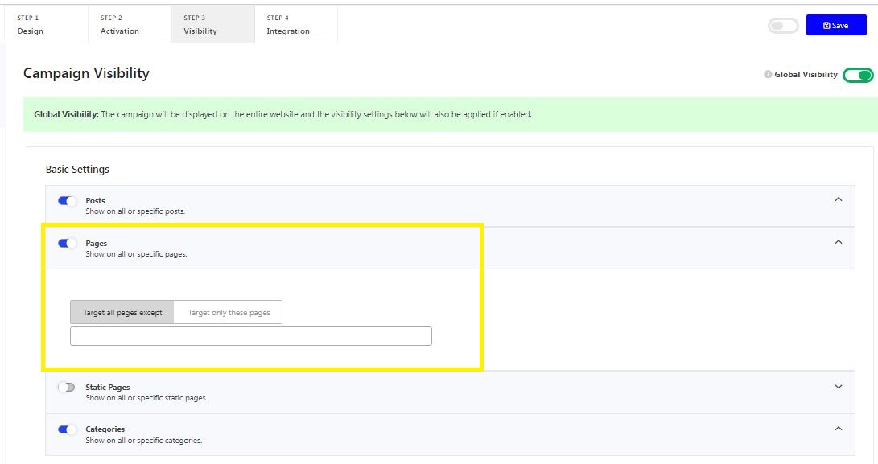Click the Campaign Visibility heading
Screen dimensions: 878x464
pyautogui.click(x=86, y=73)
